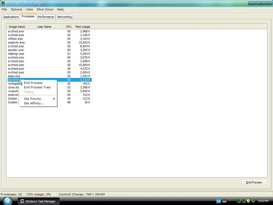Open the Options menu
Screen dimensions: 273x205
point(16,9)
